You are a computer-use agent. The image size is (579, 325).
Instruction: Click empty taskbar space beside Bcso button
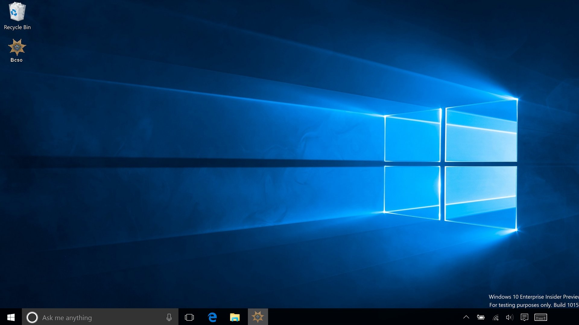(x=362, y=317)
